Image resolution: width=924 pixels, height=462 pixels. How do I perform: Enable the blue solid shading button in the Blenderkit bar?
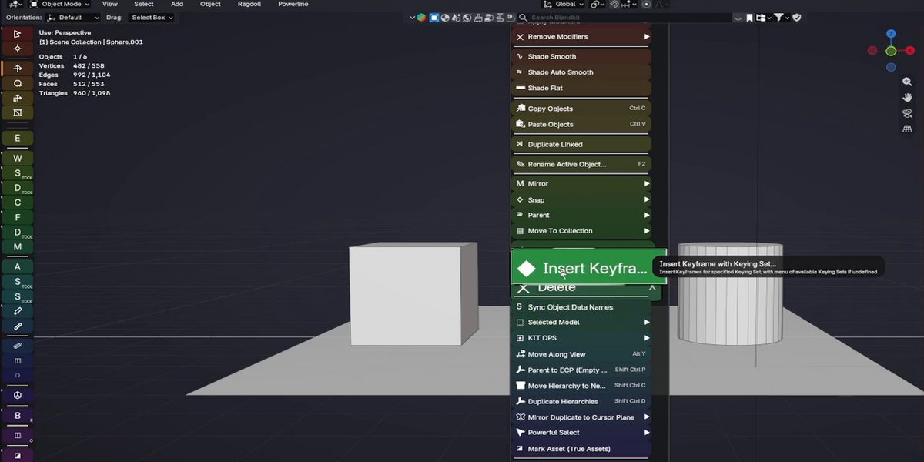[434, 18]
